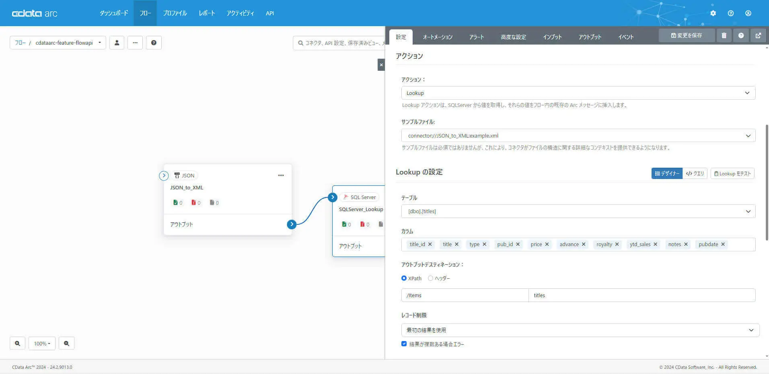Click the JSON_to_XML output port arrow

tap(292, 224)
